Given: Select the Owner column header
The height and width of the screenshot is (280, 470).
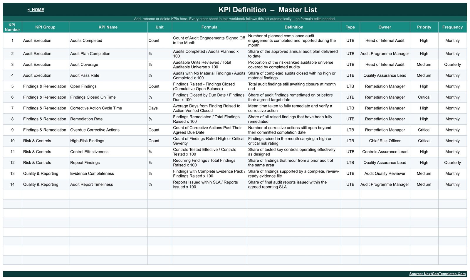Looking at the screenshot, I should click(x=385, y=27).
